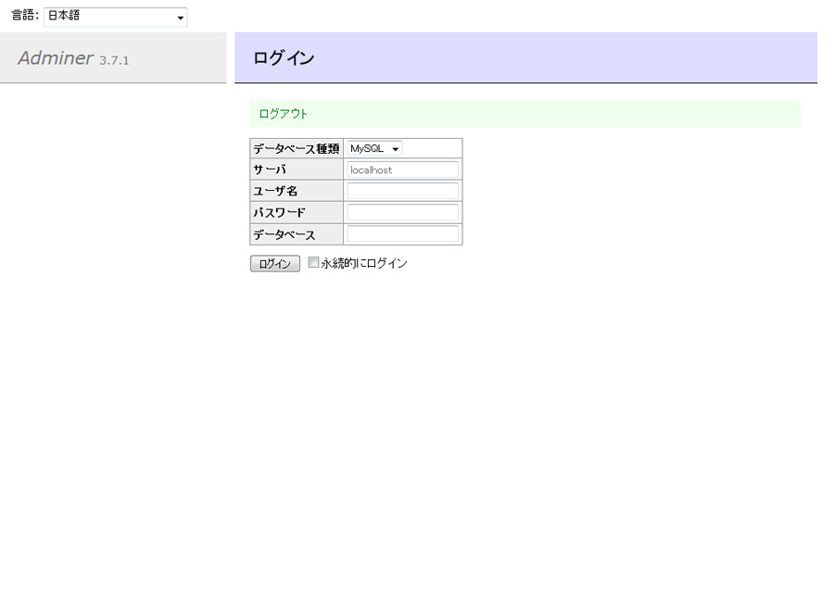Screen dimensions: 834x603
Task: Click the サーバ row label
Action: tap(270, 170)
